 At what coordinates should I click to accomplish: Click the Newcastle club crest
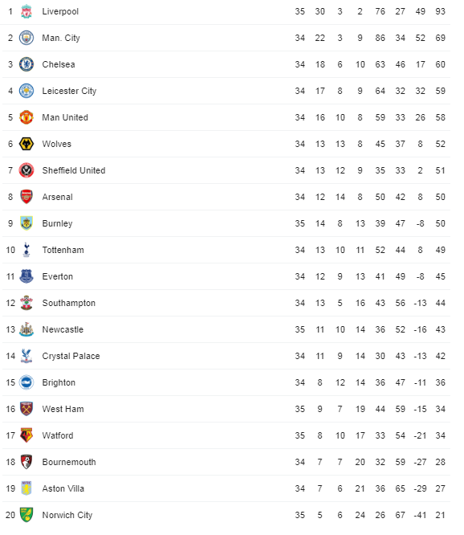coord(26,329)
